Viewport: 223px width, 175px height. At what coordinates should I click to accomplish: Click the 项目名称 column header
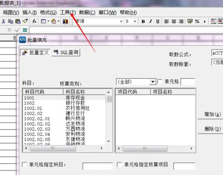(172, 92)
